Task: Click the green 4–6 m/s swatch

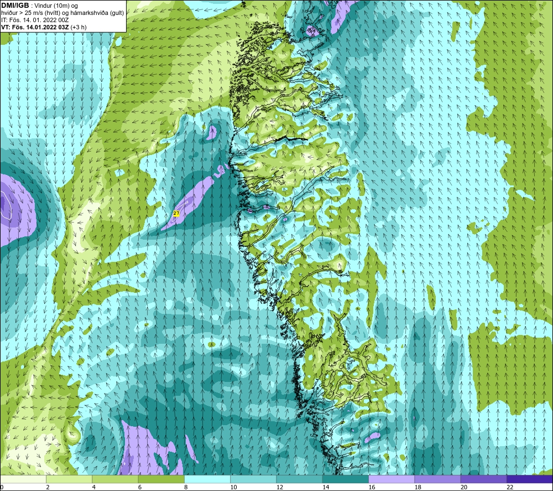Action: coord(116,479)
